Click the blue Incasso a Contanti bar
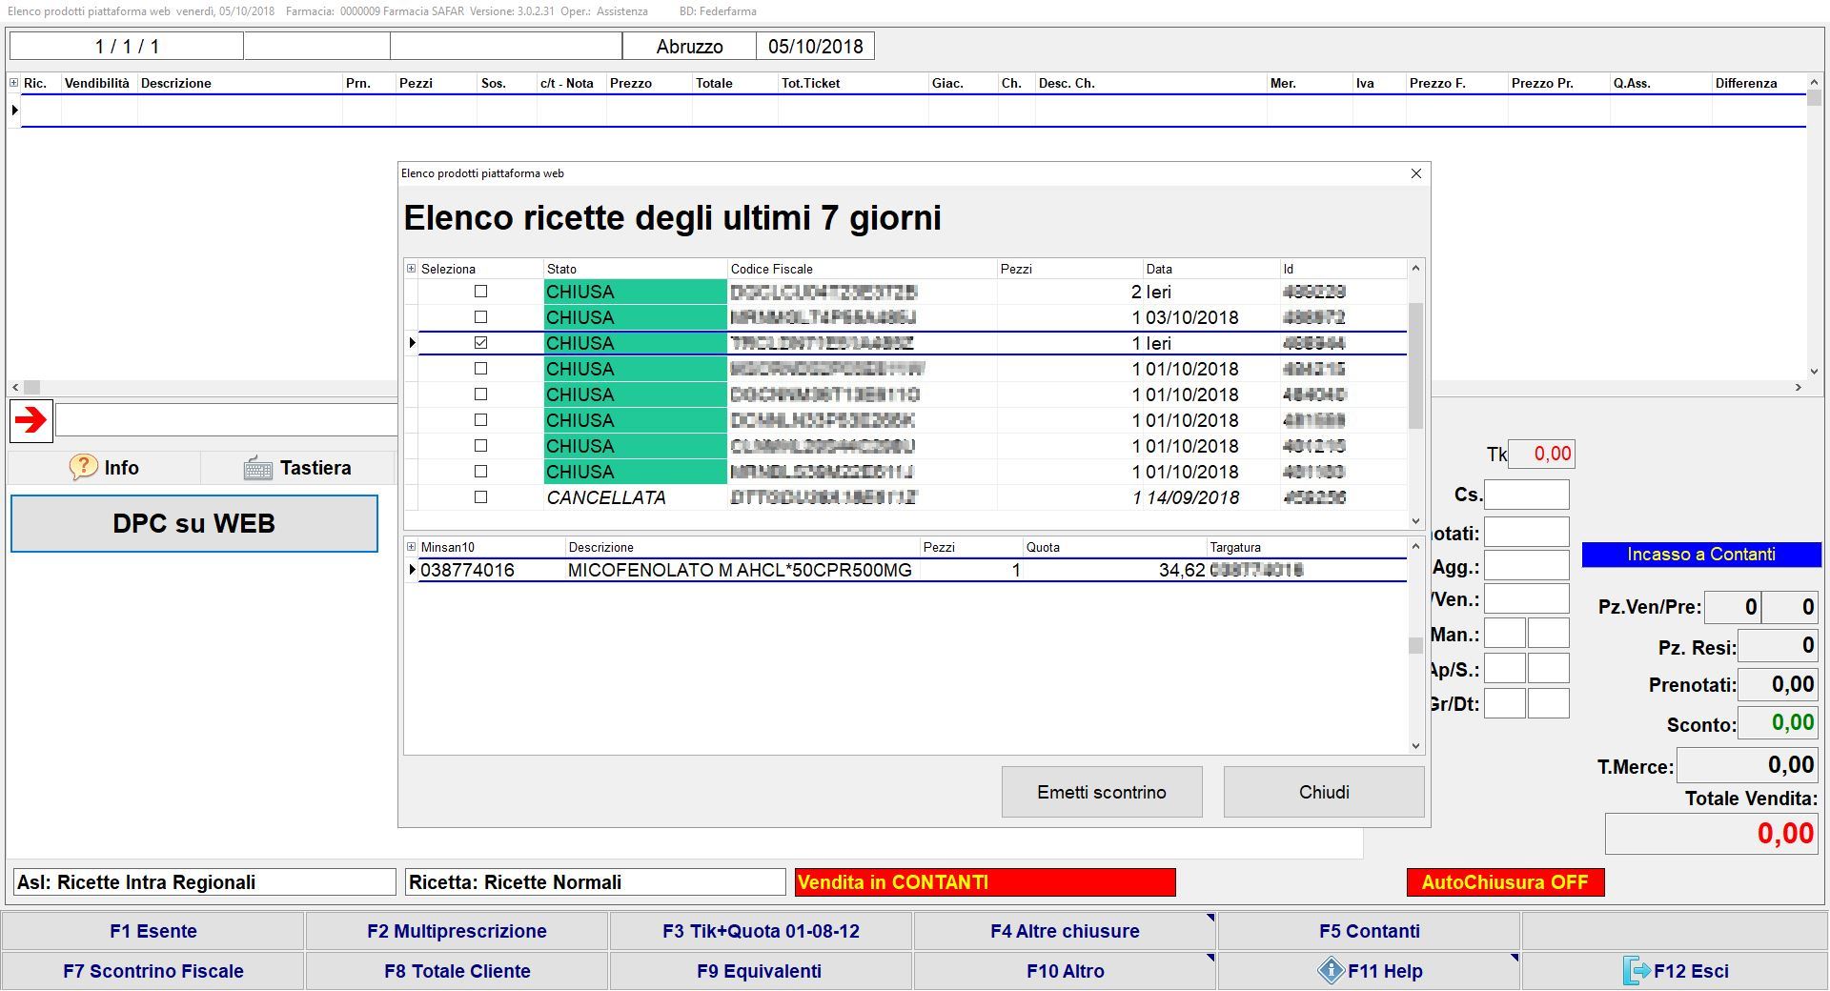Screen dimensions: 1830x991 tap(1700, 555)
